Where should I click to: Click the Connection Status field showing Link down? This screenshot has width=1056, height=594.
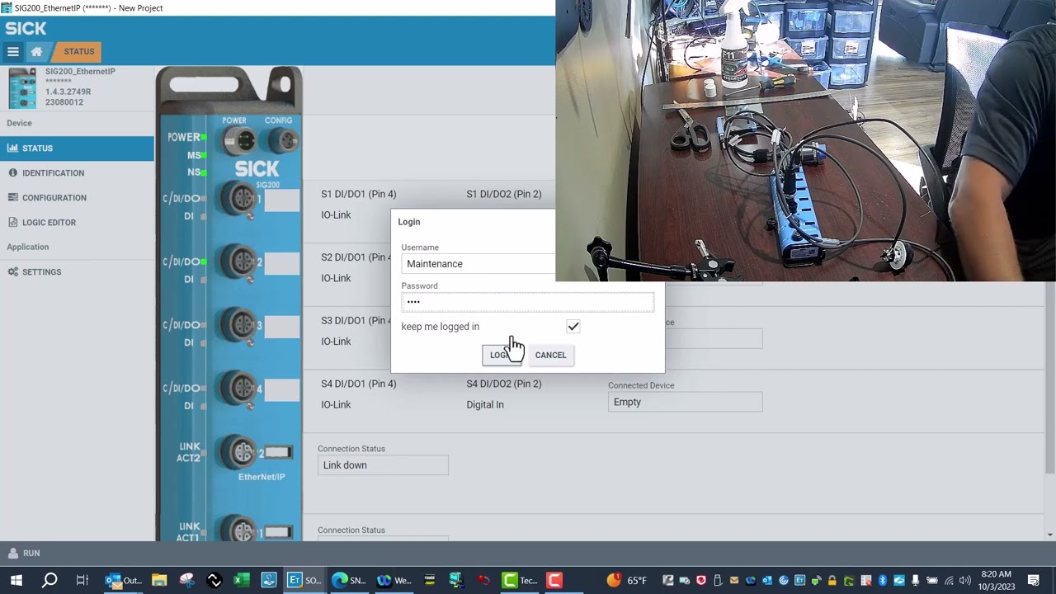(383, 465)
